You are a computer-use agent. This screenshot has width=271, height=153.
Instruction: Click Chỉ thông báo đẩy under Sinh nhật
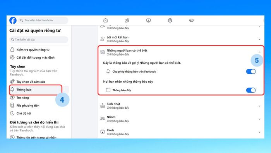(118, 108)
